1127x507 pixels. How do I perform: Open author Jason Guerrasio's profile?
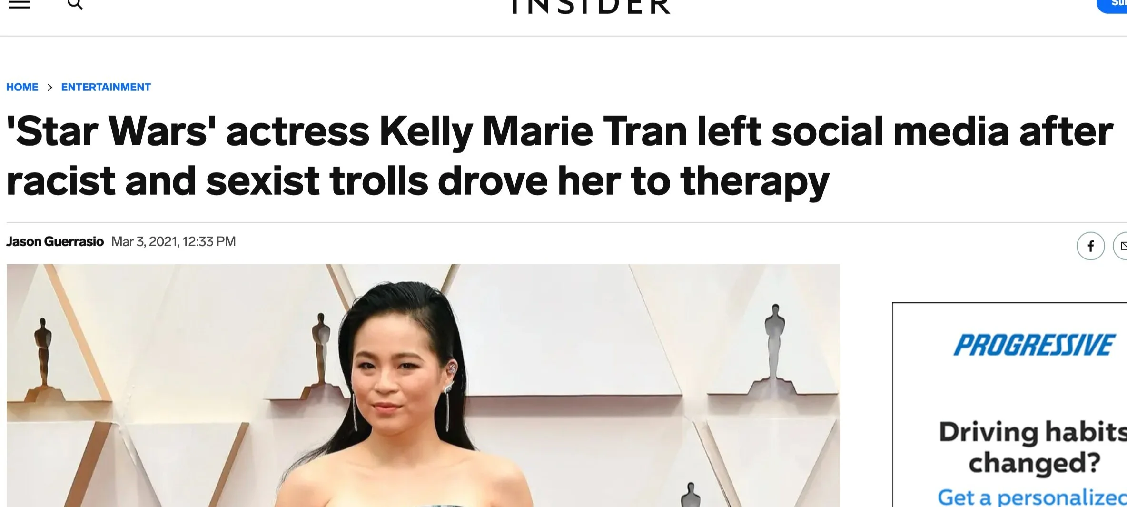tap(55, 241)
